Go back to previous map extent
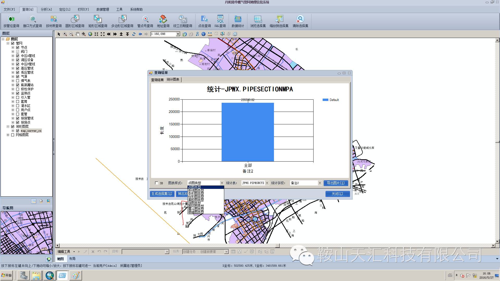The image size is (500, 281). 140,34
